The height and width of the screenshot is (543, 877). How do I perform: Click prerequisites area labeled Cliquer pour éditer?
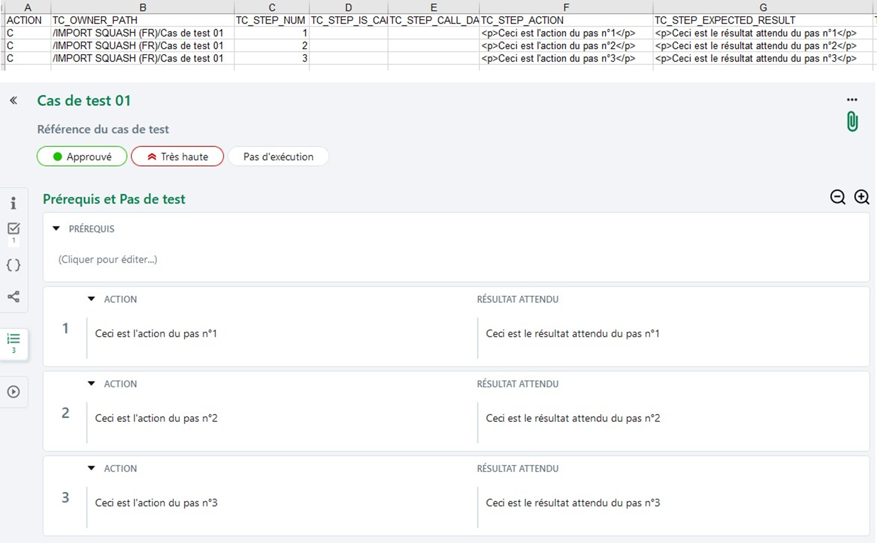[x=107, y=259]
